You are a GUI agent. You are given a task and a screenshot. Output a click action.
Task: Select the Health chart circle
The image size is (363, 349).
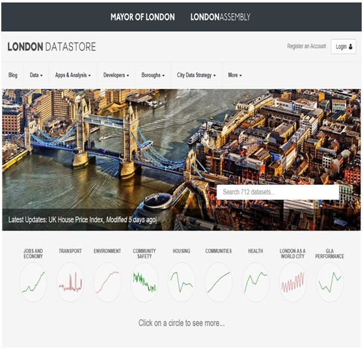[x=256, y=282]
